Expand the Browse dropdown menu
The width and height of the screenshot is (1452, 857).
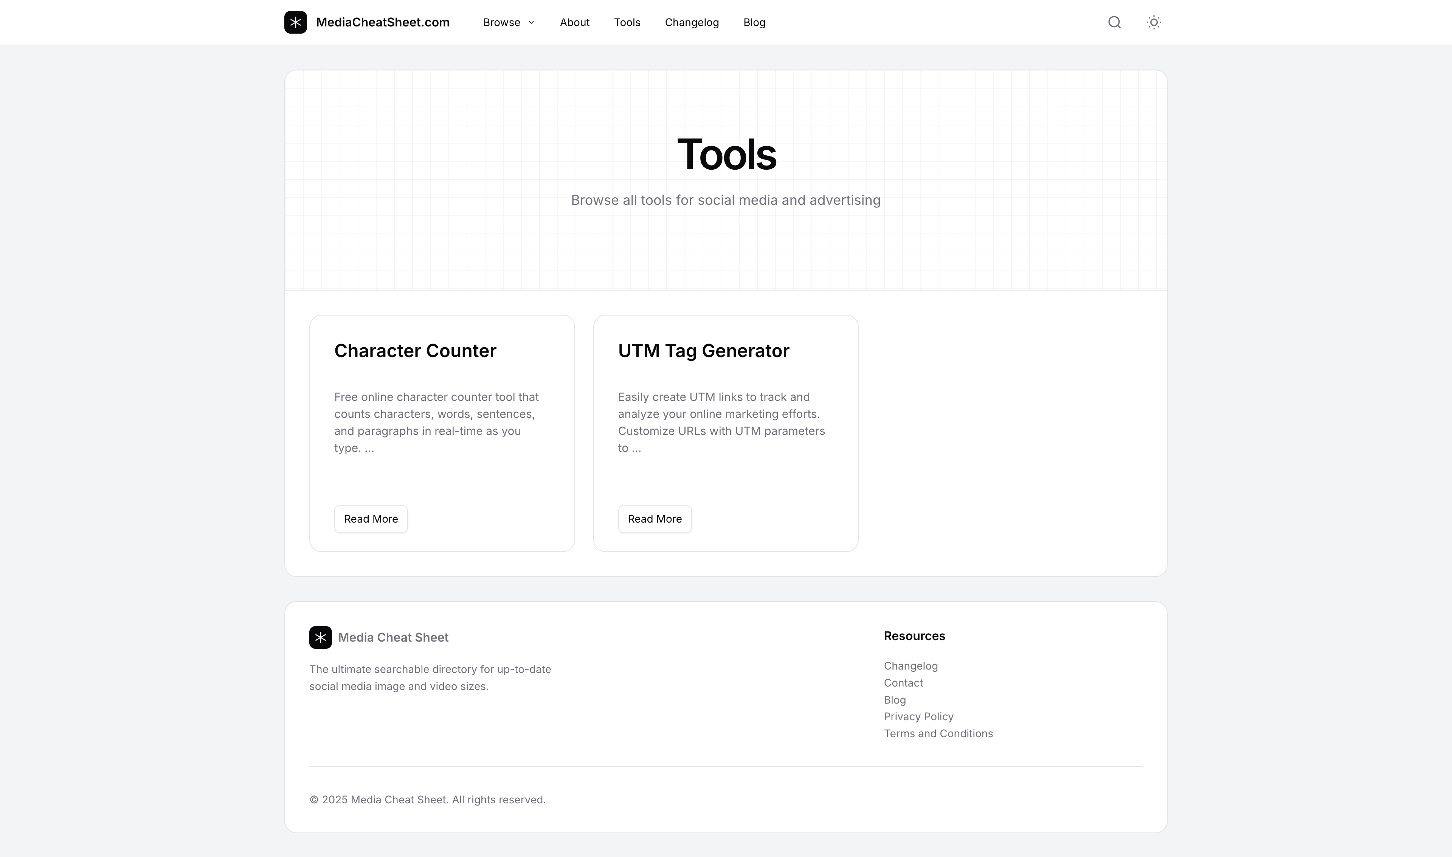[501, 23]
